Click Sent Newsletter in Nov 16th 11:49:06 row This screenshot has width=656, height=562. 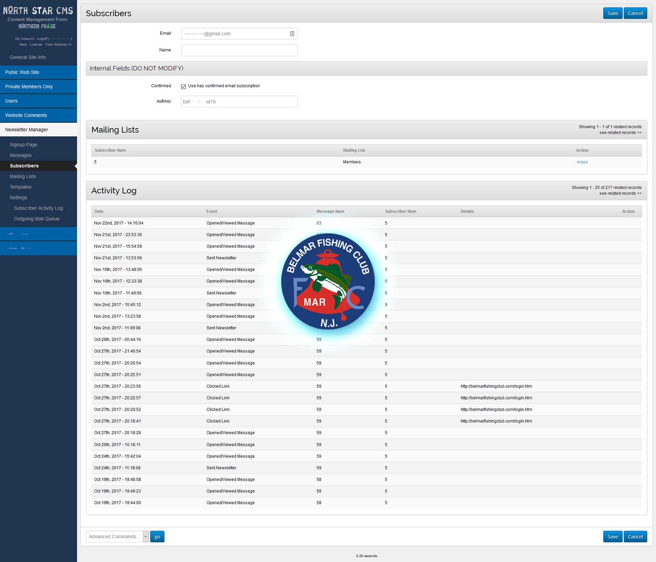pyautogui.click(x=221, y=293)
